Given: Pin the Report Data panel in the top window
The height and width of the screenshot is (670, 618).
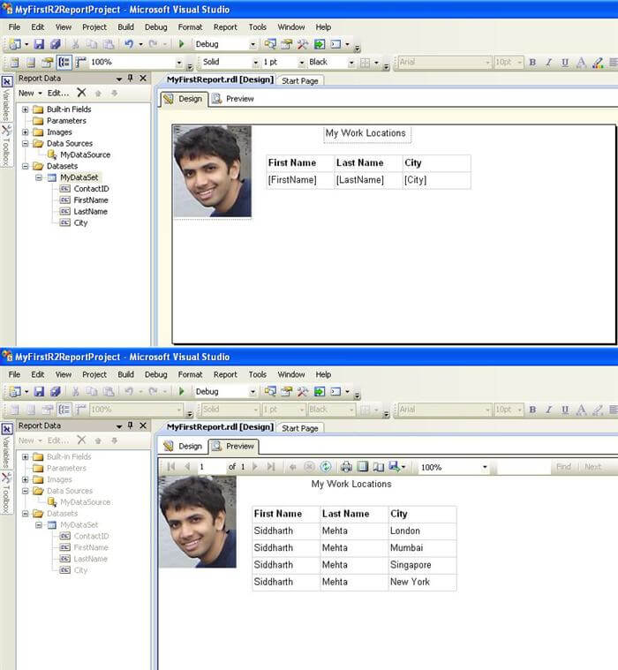Looking at the screenshot, I should pos(131,79).
